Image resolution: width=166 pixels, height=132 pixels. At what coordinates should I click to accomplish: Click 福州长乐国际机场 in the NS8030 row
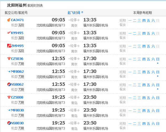(x=96, y=128)
